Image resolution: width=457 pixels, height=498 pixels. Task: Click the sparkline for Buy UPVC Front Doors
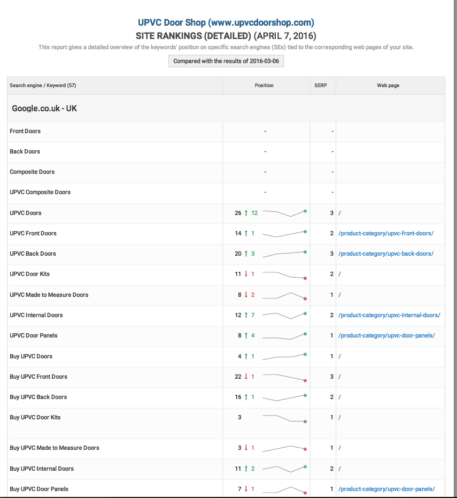point(285,377)
